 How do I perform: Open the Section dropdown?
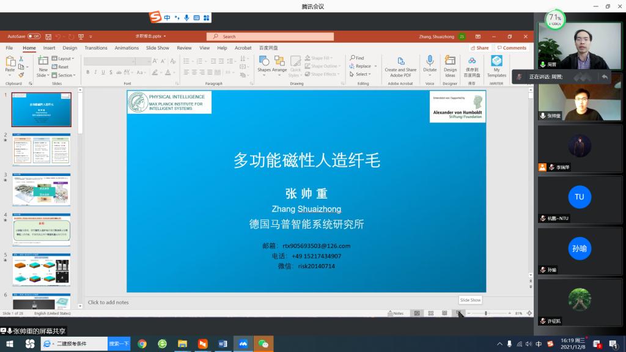pyautogui.click(x=65, y=75)
